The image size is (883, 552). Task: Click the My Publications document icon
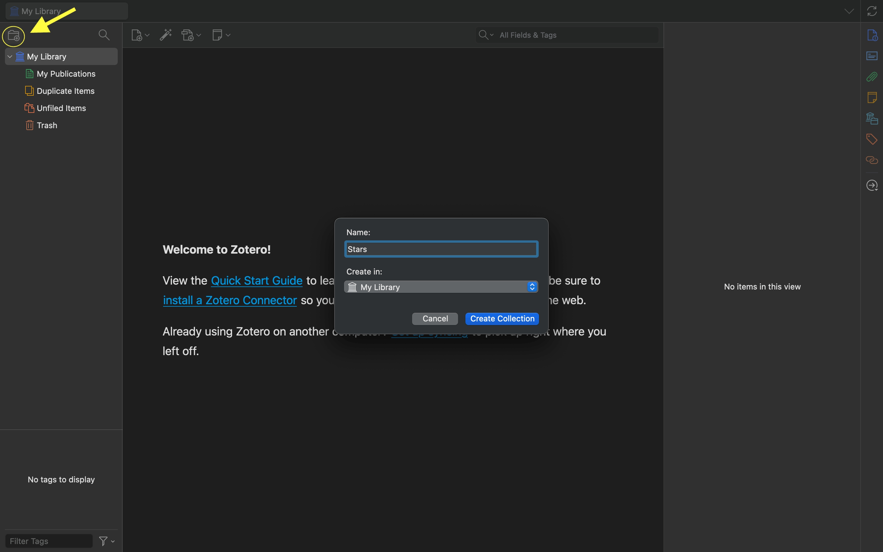[29, 74]
